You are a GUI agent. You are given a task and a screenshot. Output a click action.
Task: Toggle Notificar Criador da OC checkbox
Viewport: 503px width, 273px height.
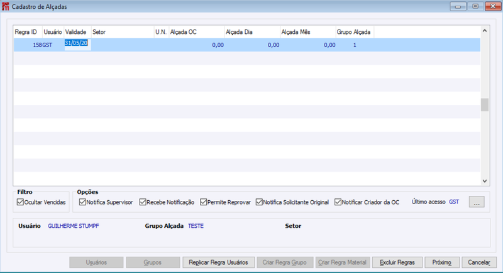pyautogui.click(x=338, y=202)
